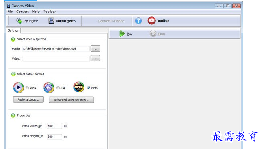This screenshot has height=149, width=261.
Task: Close the Flash to Video window
Action: pos(237,6)
